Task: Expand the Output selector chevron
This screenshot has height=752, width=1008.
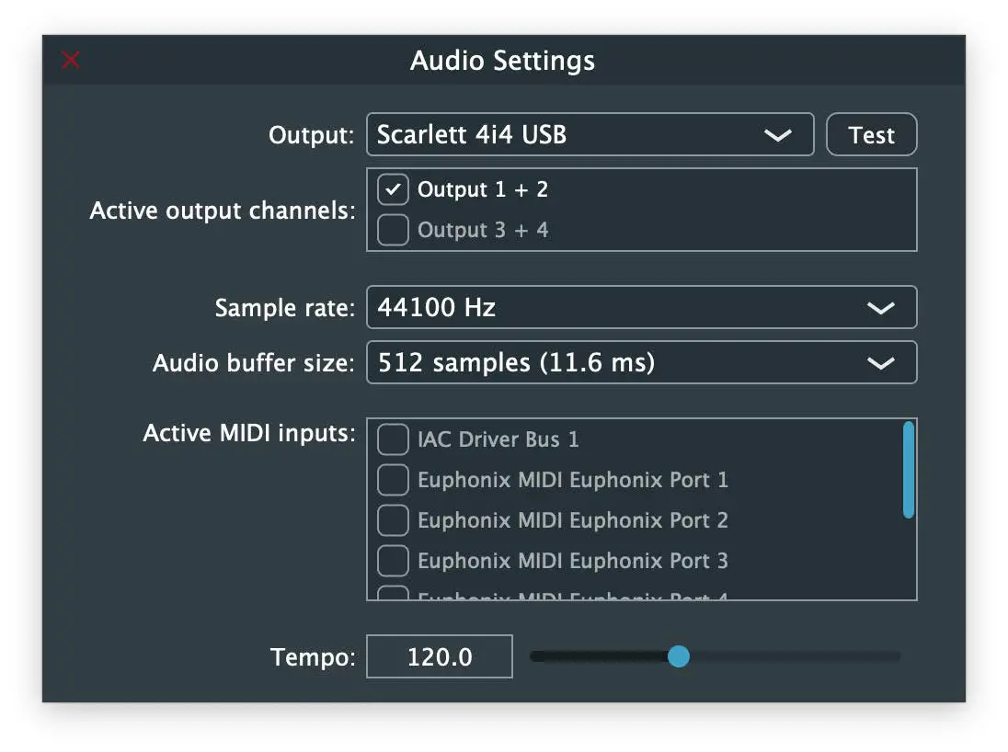Action: click(x=778, y=134)
